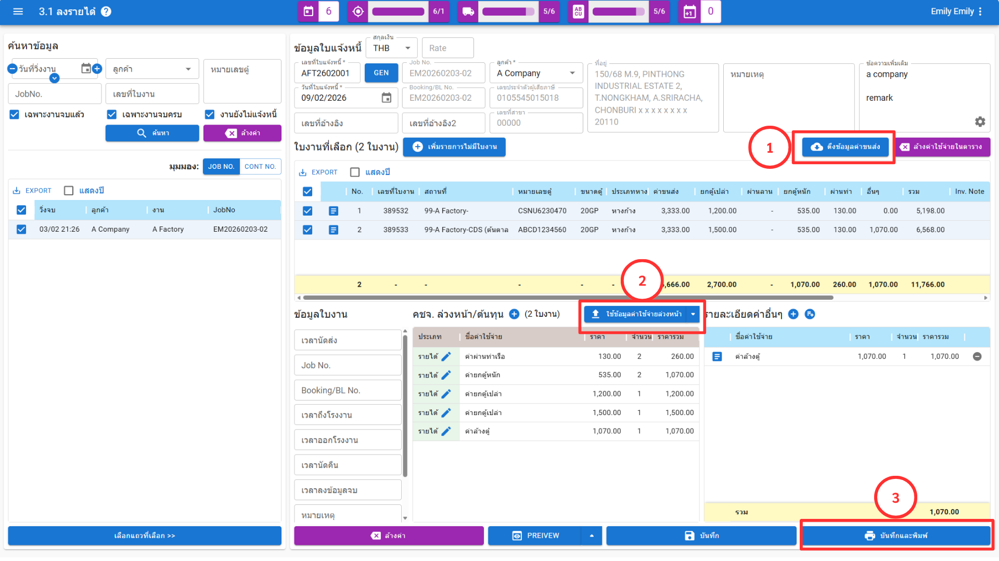The height and width of the screenshot is (561, 999).
Task: Toggle the show-year checkbox beside left EXPORT
Action: tap(69, 191)
